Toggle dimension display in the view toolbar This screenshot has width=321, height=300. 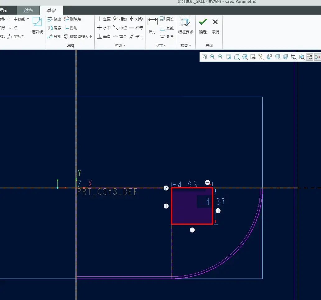coord(293,57)
